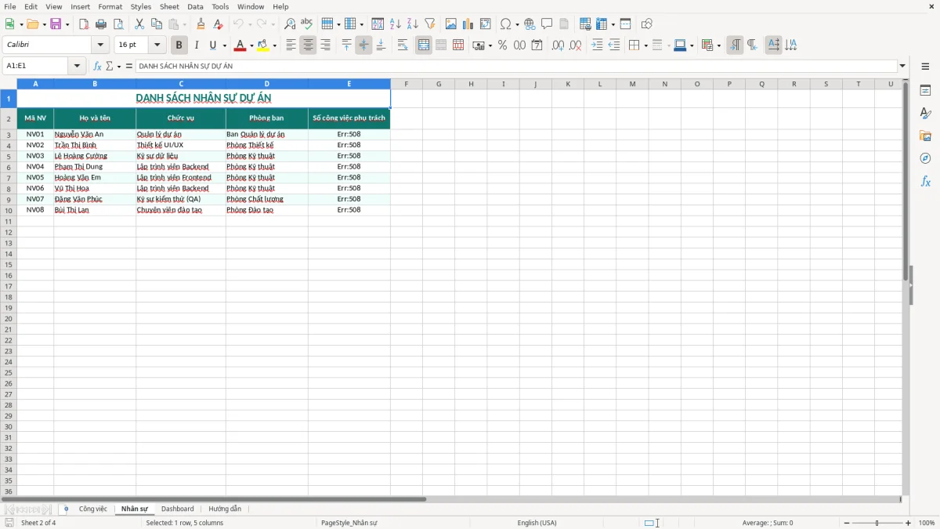
Task: Clear direct formatting icon
Action: (x=218, y=24)
